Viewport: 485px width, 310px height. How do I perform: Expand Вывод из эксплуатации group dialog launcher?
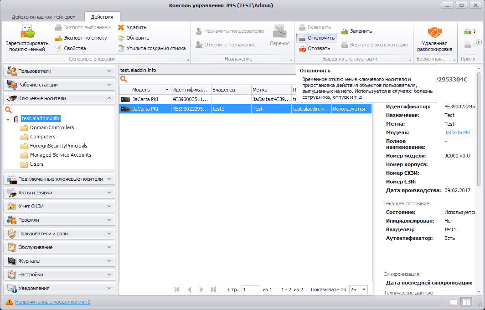pos(410,60)
